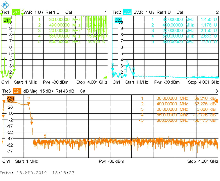Select marker 1 triangle on the S21 trace
Image resolution: width=220 pixels, height=181 pixels.
[x=4, y=101]
